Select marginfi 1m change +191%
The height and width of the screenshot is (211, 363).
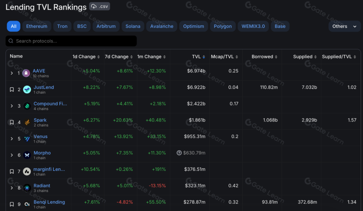(x=159, y=169)
